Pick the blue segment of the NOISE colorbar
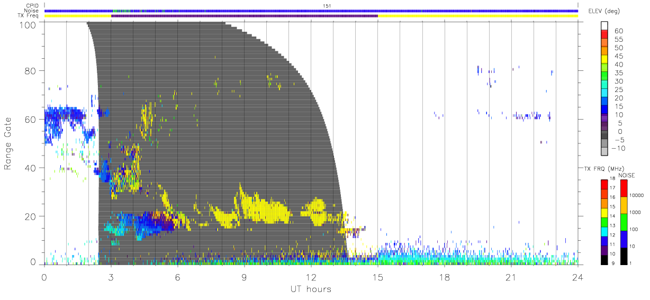The height and width of the screenshot is (300, 650). (x=623, y=239)
